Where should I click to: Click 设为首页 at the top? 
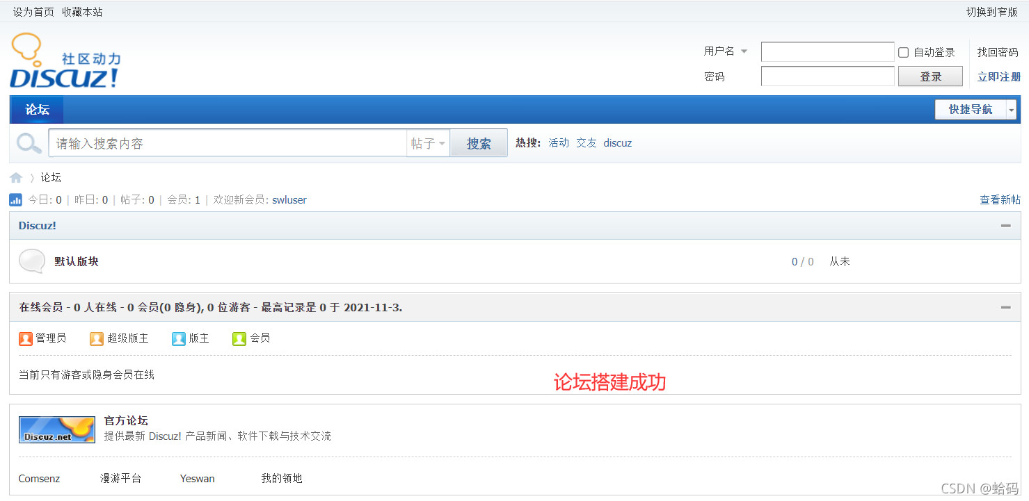click(x=33, y=12)
